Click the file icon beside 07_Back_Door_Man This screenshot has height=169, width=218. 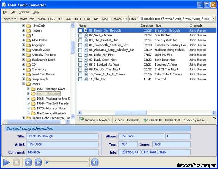[x=86, y=60]
